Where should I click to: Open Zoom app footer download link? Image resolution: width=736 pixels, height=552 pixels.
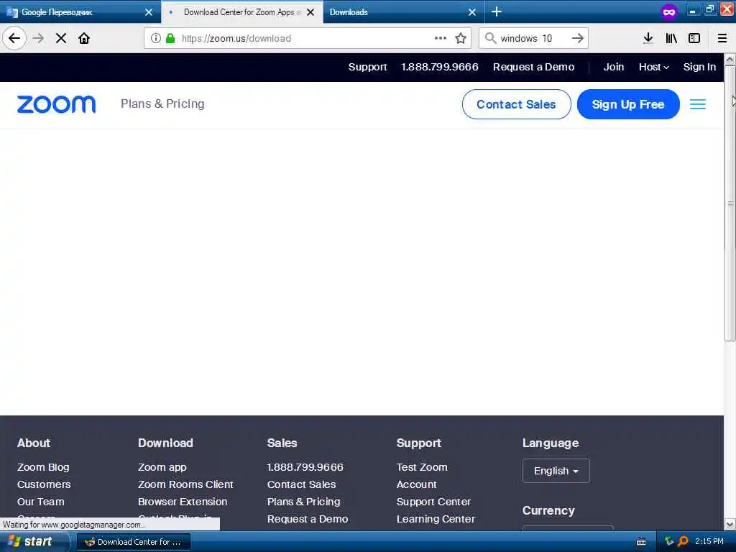tap(162, 467)
